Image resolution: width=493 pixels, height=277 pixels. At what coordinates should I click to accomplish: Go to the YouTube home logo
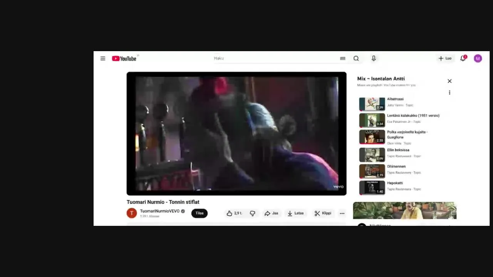[124, 58]
